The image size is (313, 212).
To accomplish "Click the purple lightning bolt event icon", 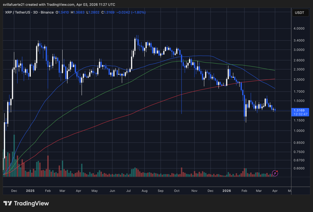I will coord(275,173).
